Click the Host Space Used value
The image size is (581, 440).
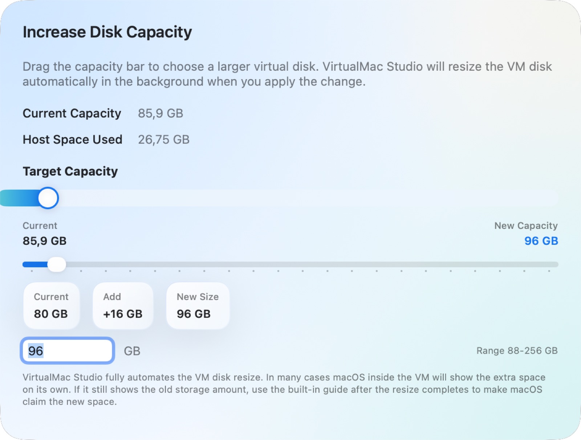coord(163,140)
